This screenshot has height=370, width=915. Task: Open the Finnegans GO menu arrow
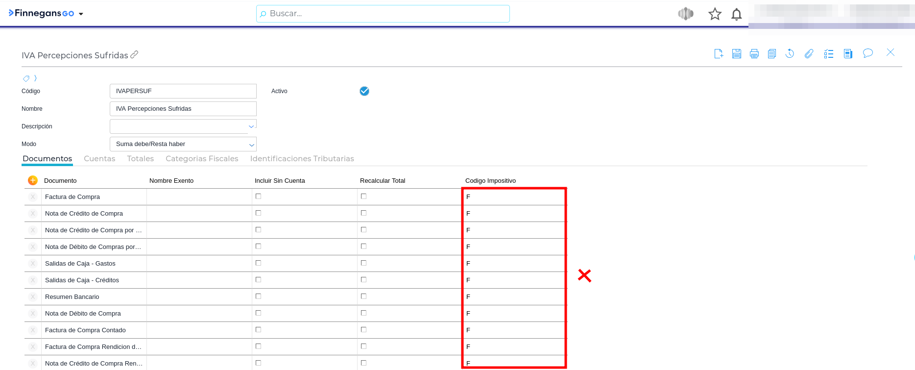(x=81, y=14)
